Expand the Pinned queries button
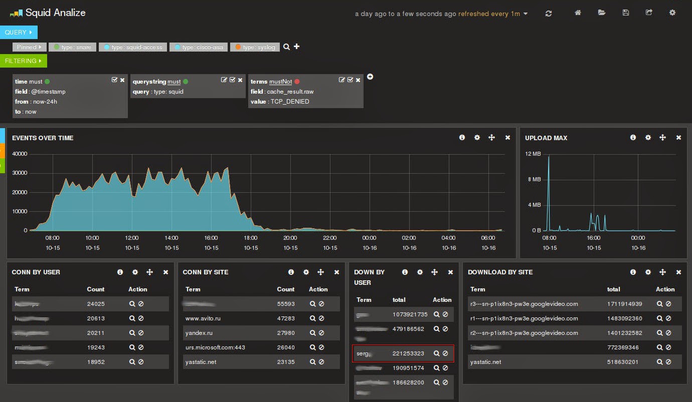The height and width of the screenshot is (402, 692). (30, 47)
